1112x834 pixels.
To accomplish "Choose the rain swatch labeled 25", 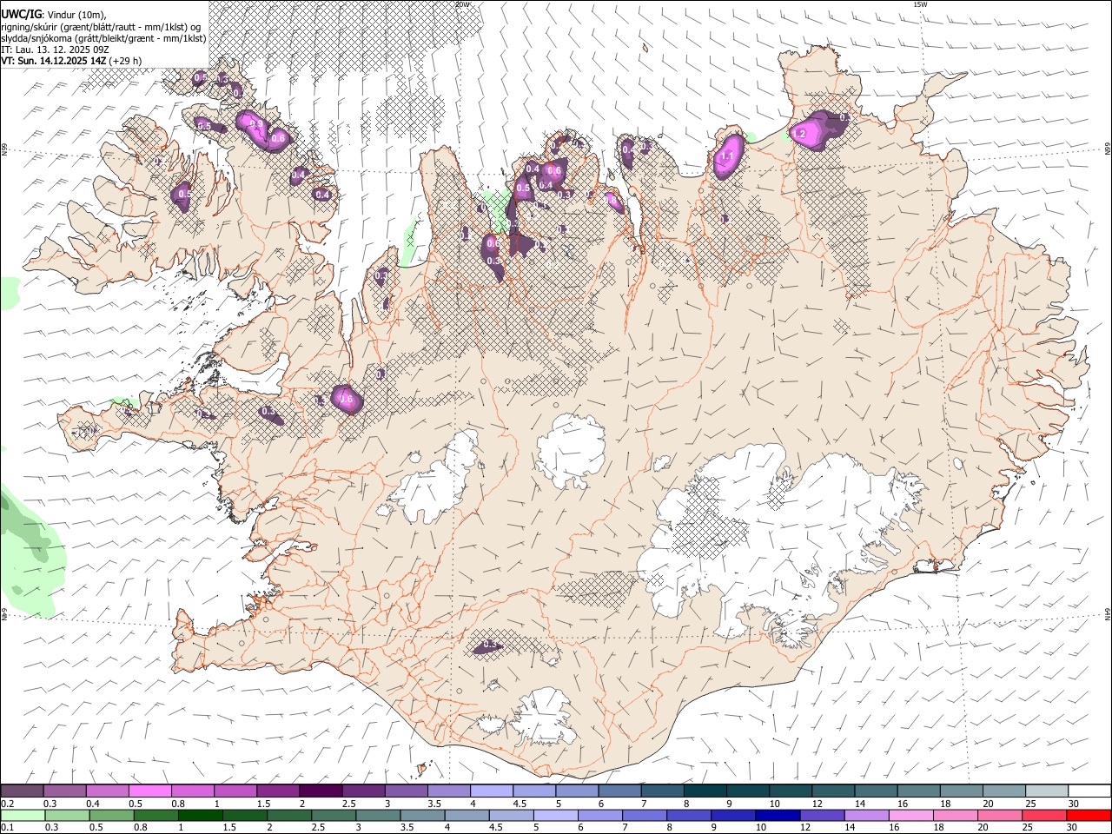I will [1045, 815].
